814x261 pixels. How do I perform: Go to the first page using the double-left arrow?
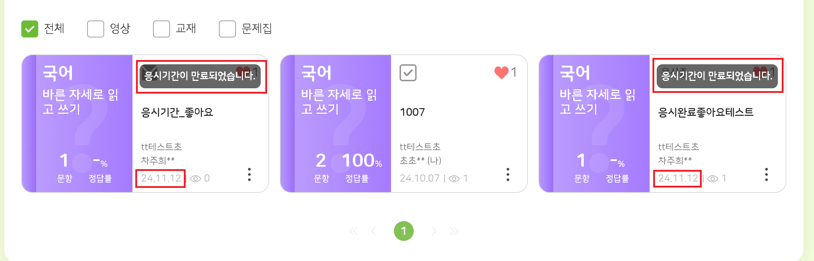pos(354,231)
